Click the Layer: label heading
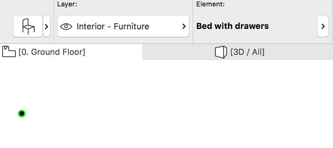The height and width of the screenshot is (148, 333). pyautogui.click(x=67, y=4)
